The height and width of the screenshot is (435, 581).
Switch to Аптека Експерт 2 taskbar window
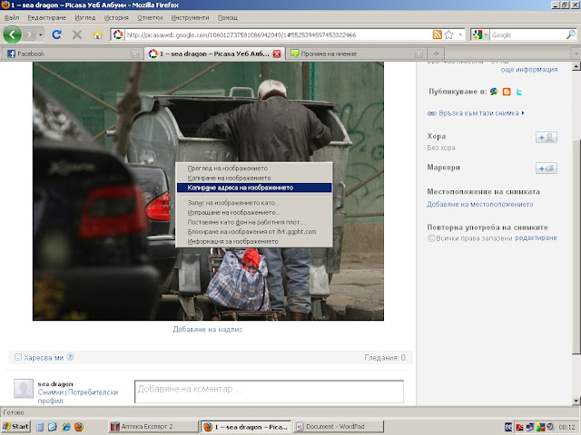tap(153, 427)
